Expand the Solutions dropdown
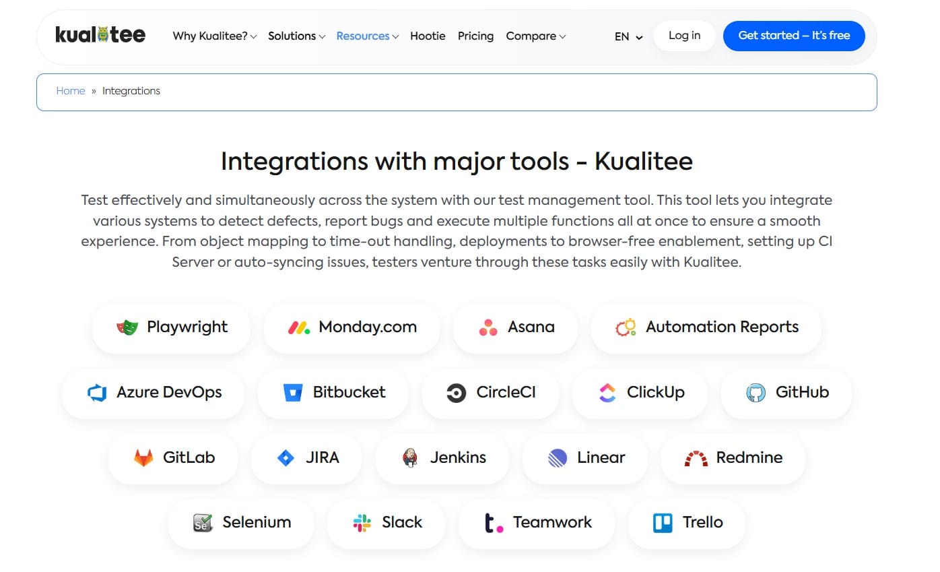The image size is (940, 572). tap(297, 36)
